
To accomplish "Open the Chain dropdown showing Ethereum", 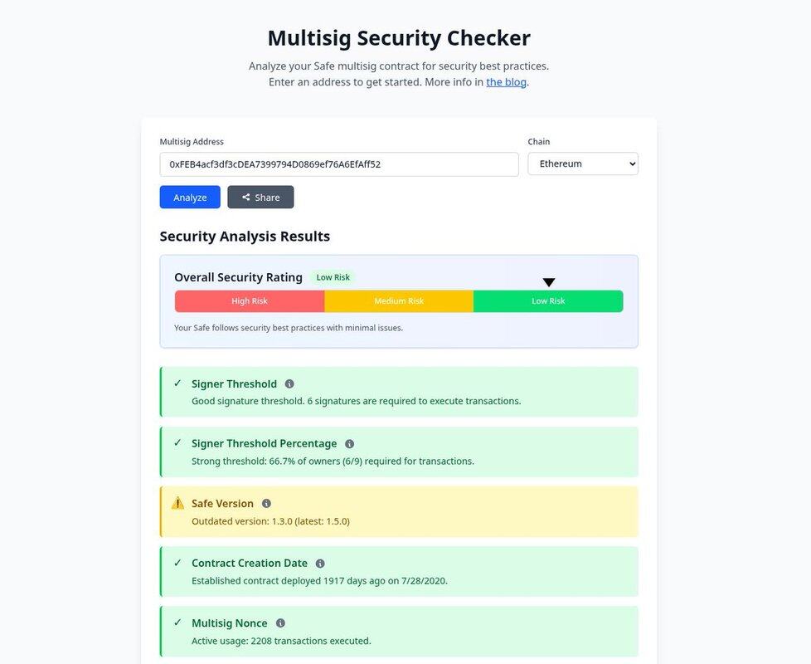I will click(x=583, y=164).
